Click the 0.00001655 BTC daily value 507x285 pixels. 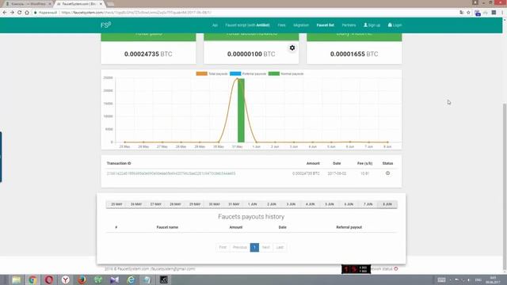(x=354, y=54)
